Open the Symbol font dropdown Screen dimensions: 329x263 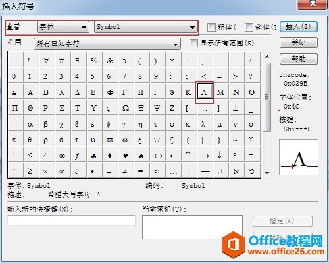coord(146,27)
